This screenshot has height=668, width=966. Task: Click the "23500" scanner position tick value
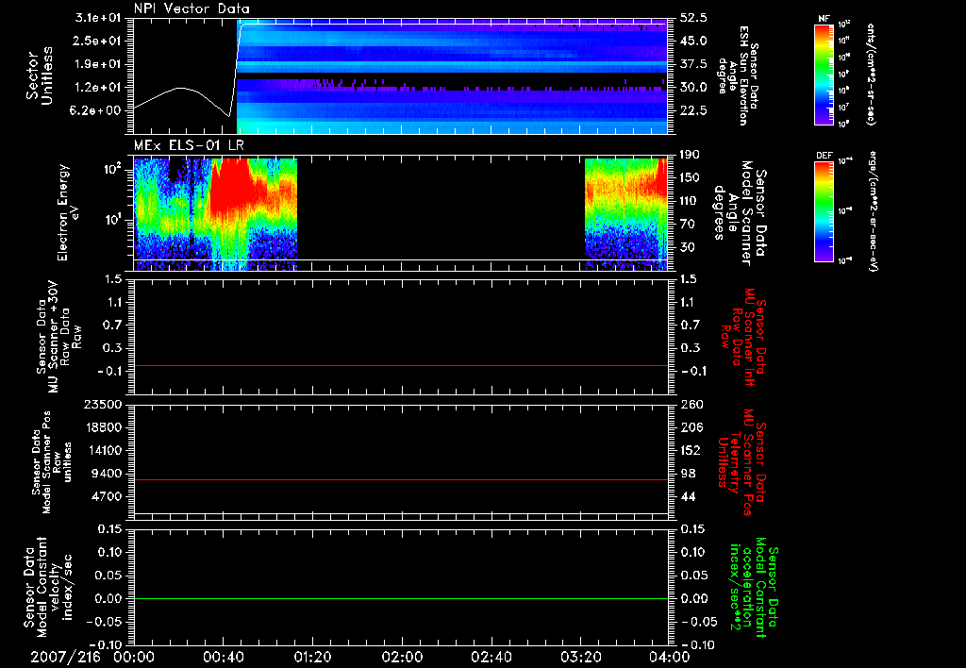[x=103, y=404]
